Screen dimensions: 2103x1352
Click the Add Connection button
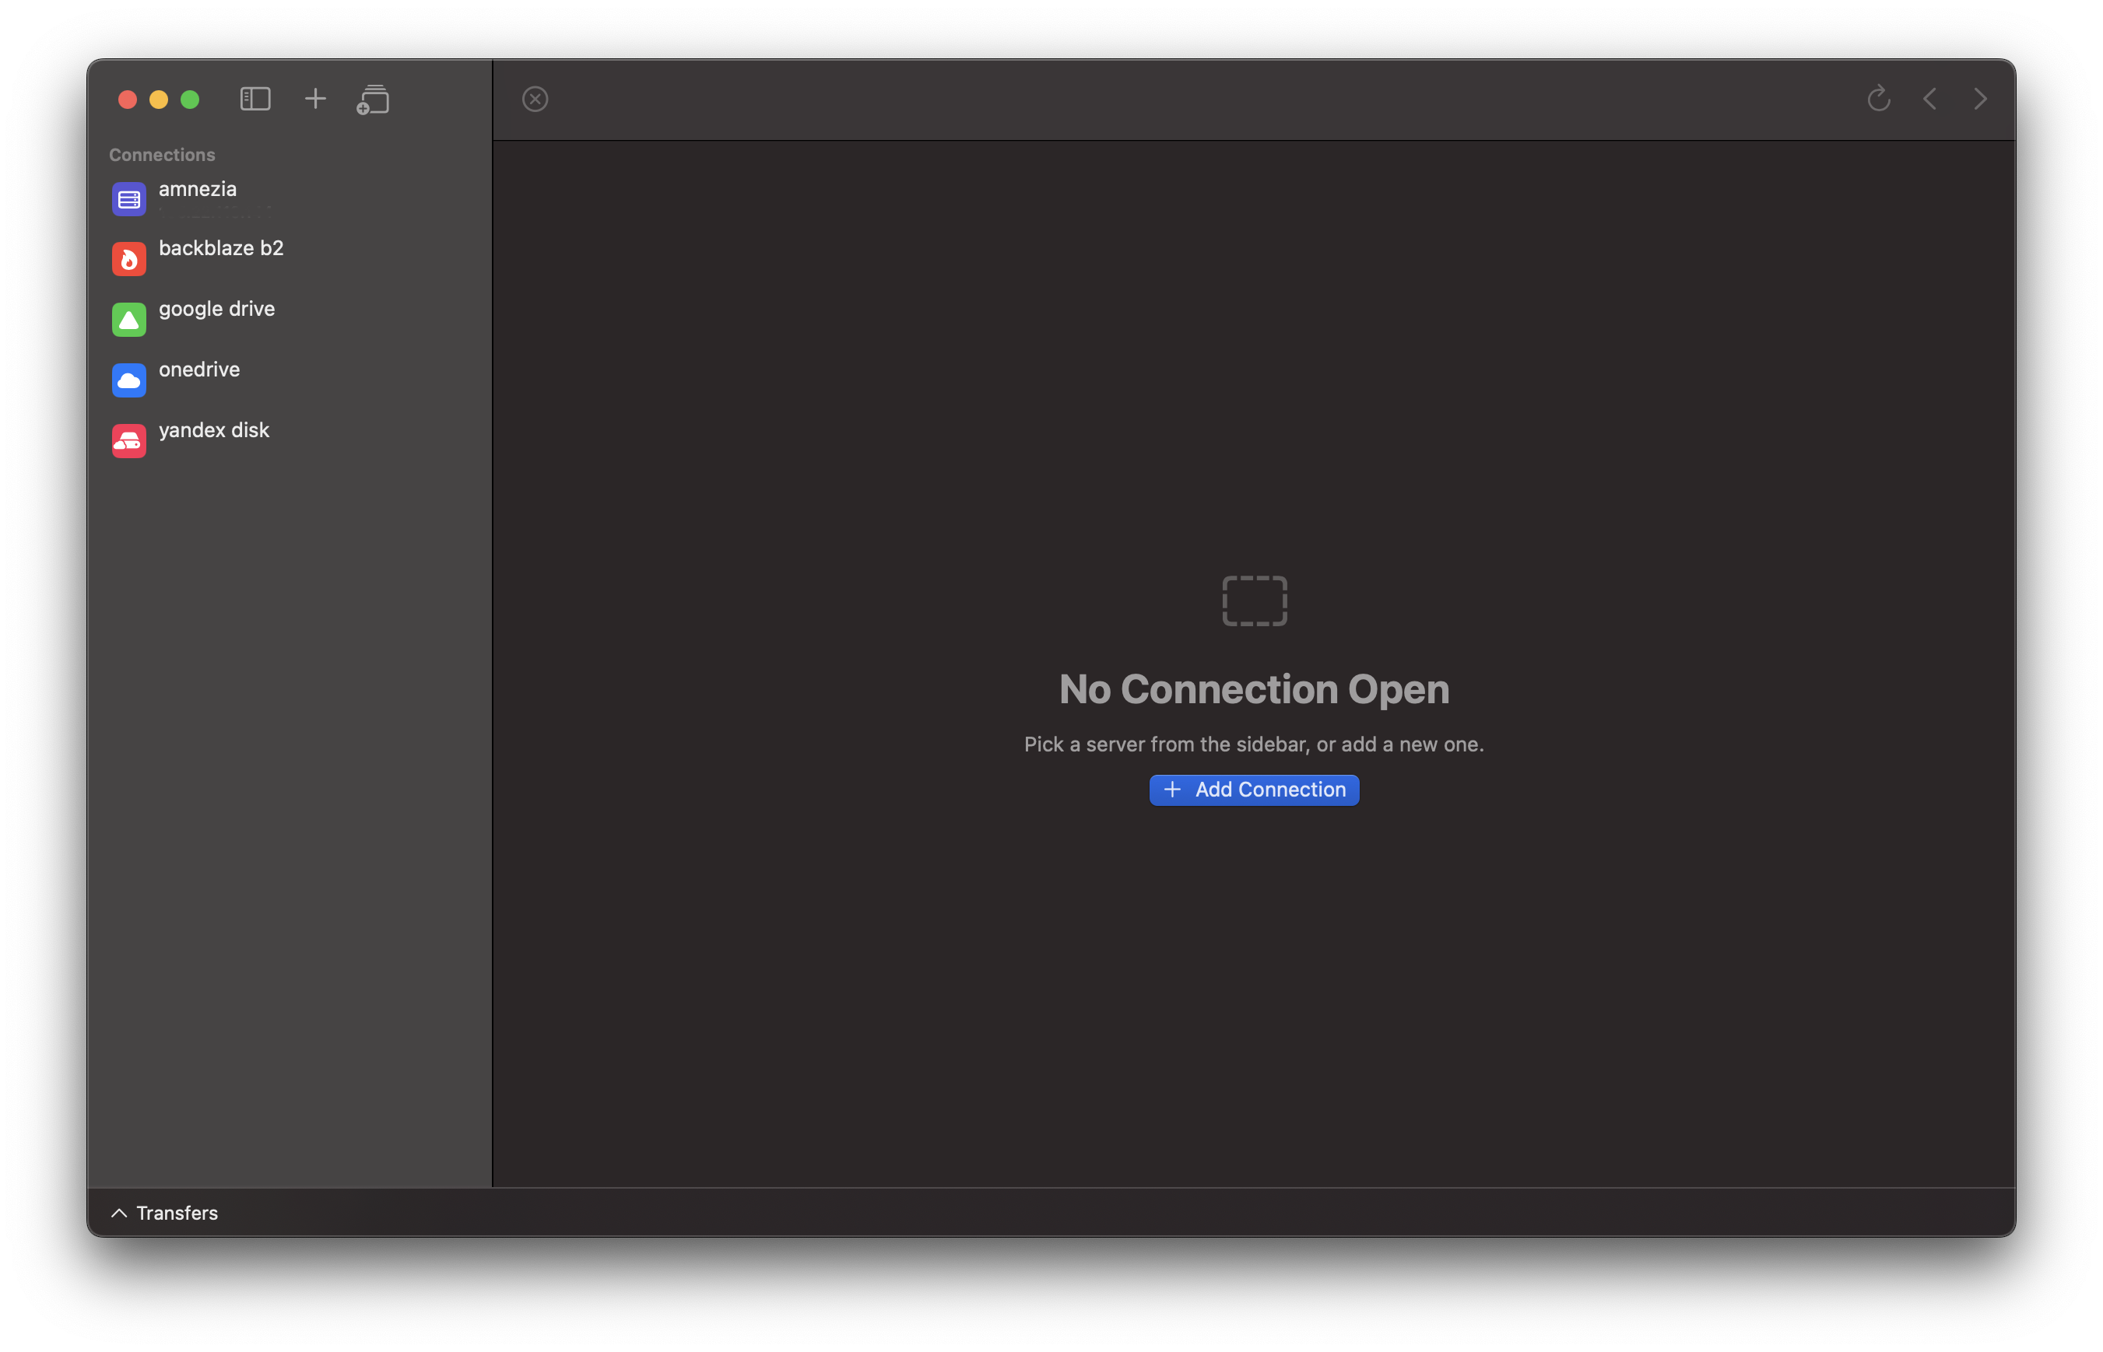1254,790
